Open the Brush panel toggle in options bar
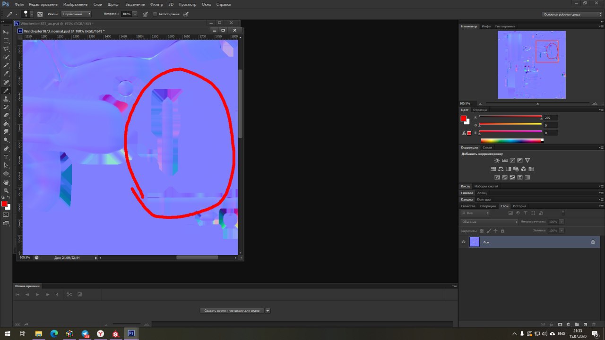605x340 pixels. (40, 14)
